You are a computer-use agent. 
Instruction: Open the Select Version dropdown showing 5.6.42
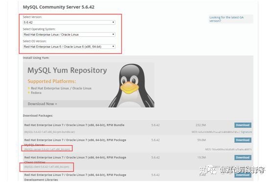tap(69, 23)
